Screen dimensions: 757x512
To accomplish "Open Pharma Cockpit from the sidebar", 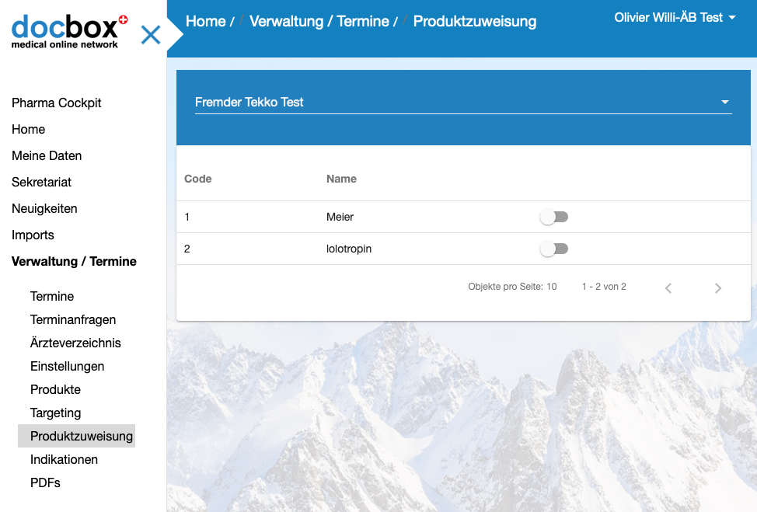I will 56,103.
